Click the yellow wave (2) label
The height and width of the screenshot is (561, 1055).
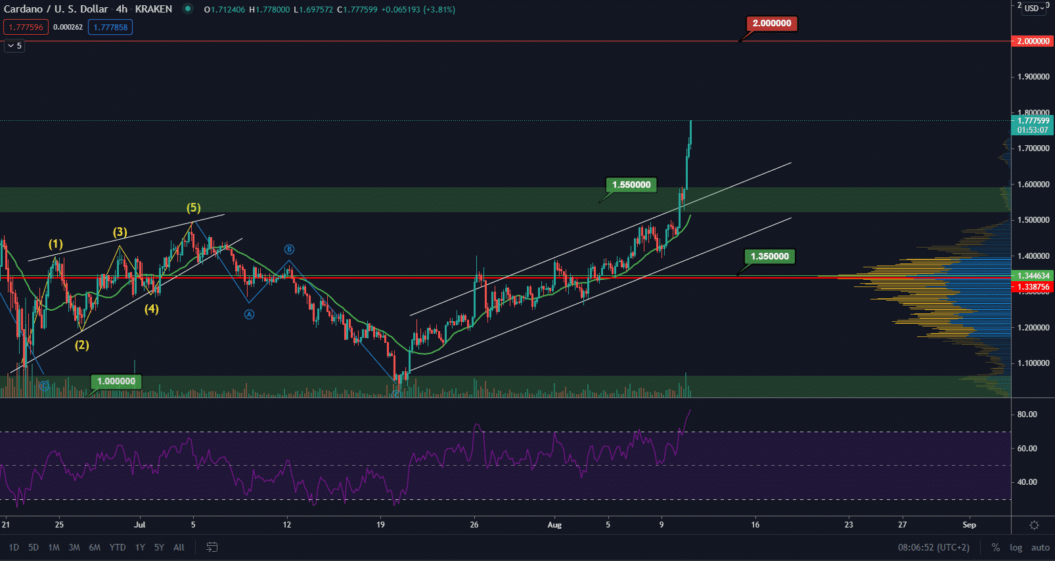81,345
